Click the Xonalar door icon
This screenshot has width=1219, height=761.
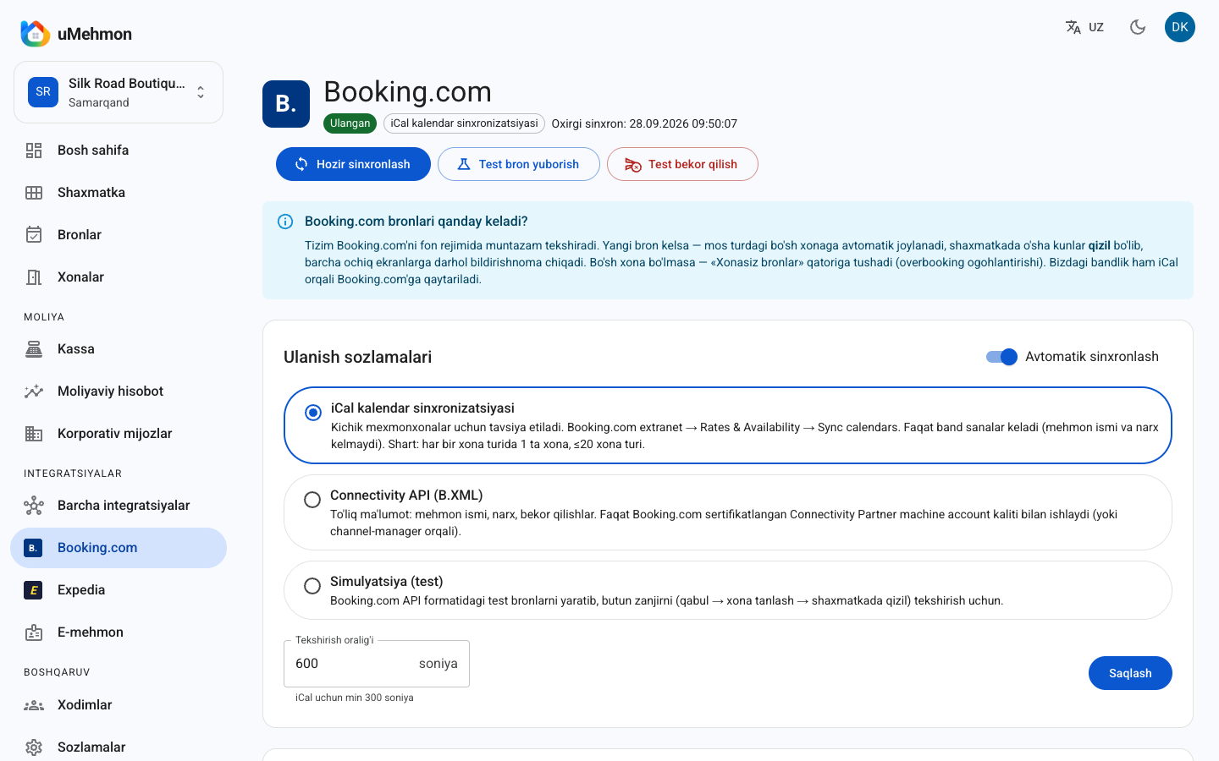coord(34,277)
